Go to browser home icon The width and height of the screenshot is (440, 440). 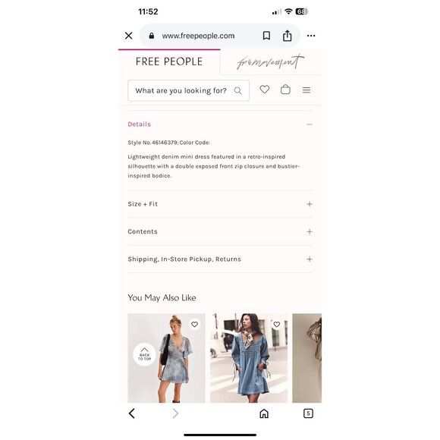click(x=264, y=413)
